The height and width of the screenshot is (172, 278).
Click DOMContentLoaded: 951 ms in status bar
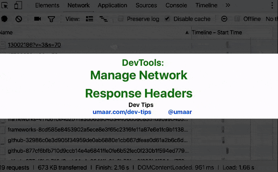176,167
